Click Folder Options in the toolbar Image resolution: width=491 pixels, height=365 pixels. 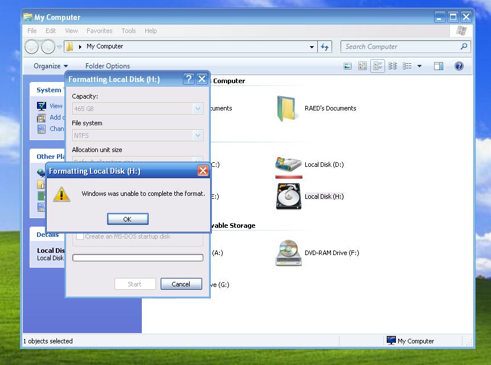[108, 65]
